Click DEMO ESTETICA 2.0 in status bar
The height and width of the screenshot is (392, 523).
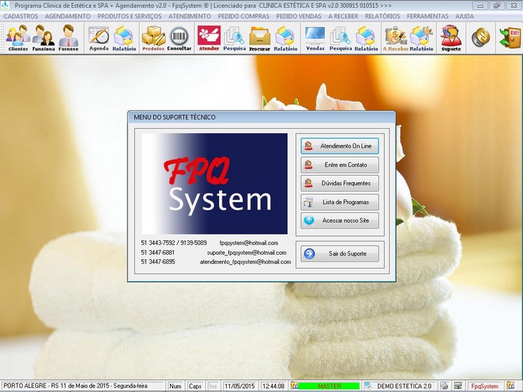[404, 386]
